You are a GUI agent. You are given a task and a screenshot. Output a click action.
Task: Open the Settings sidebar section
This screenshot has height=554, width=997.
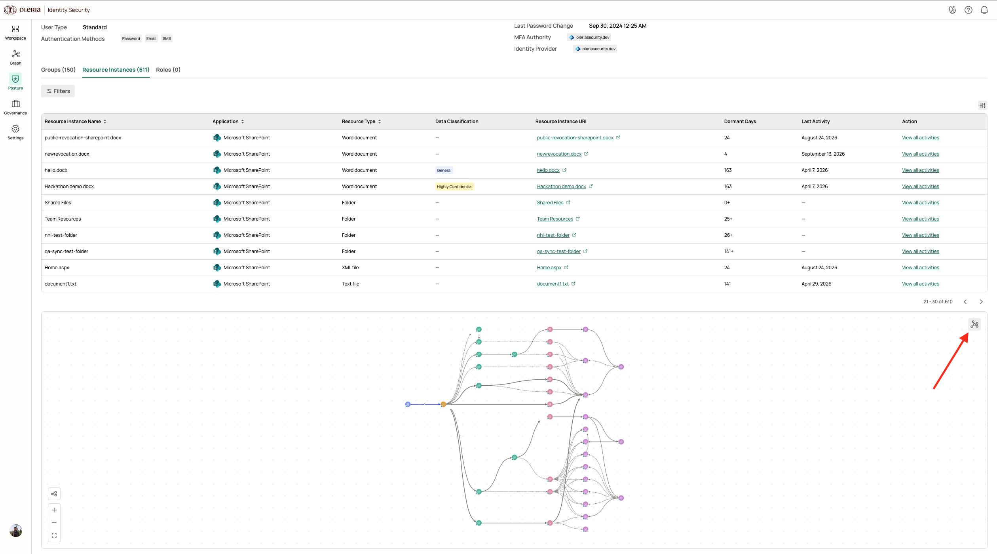(15, 132)
